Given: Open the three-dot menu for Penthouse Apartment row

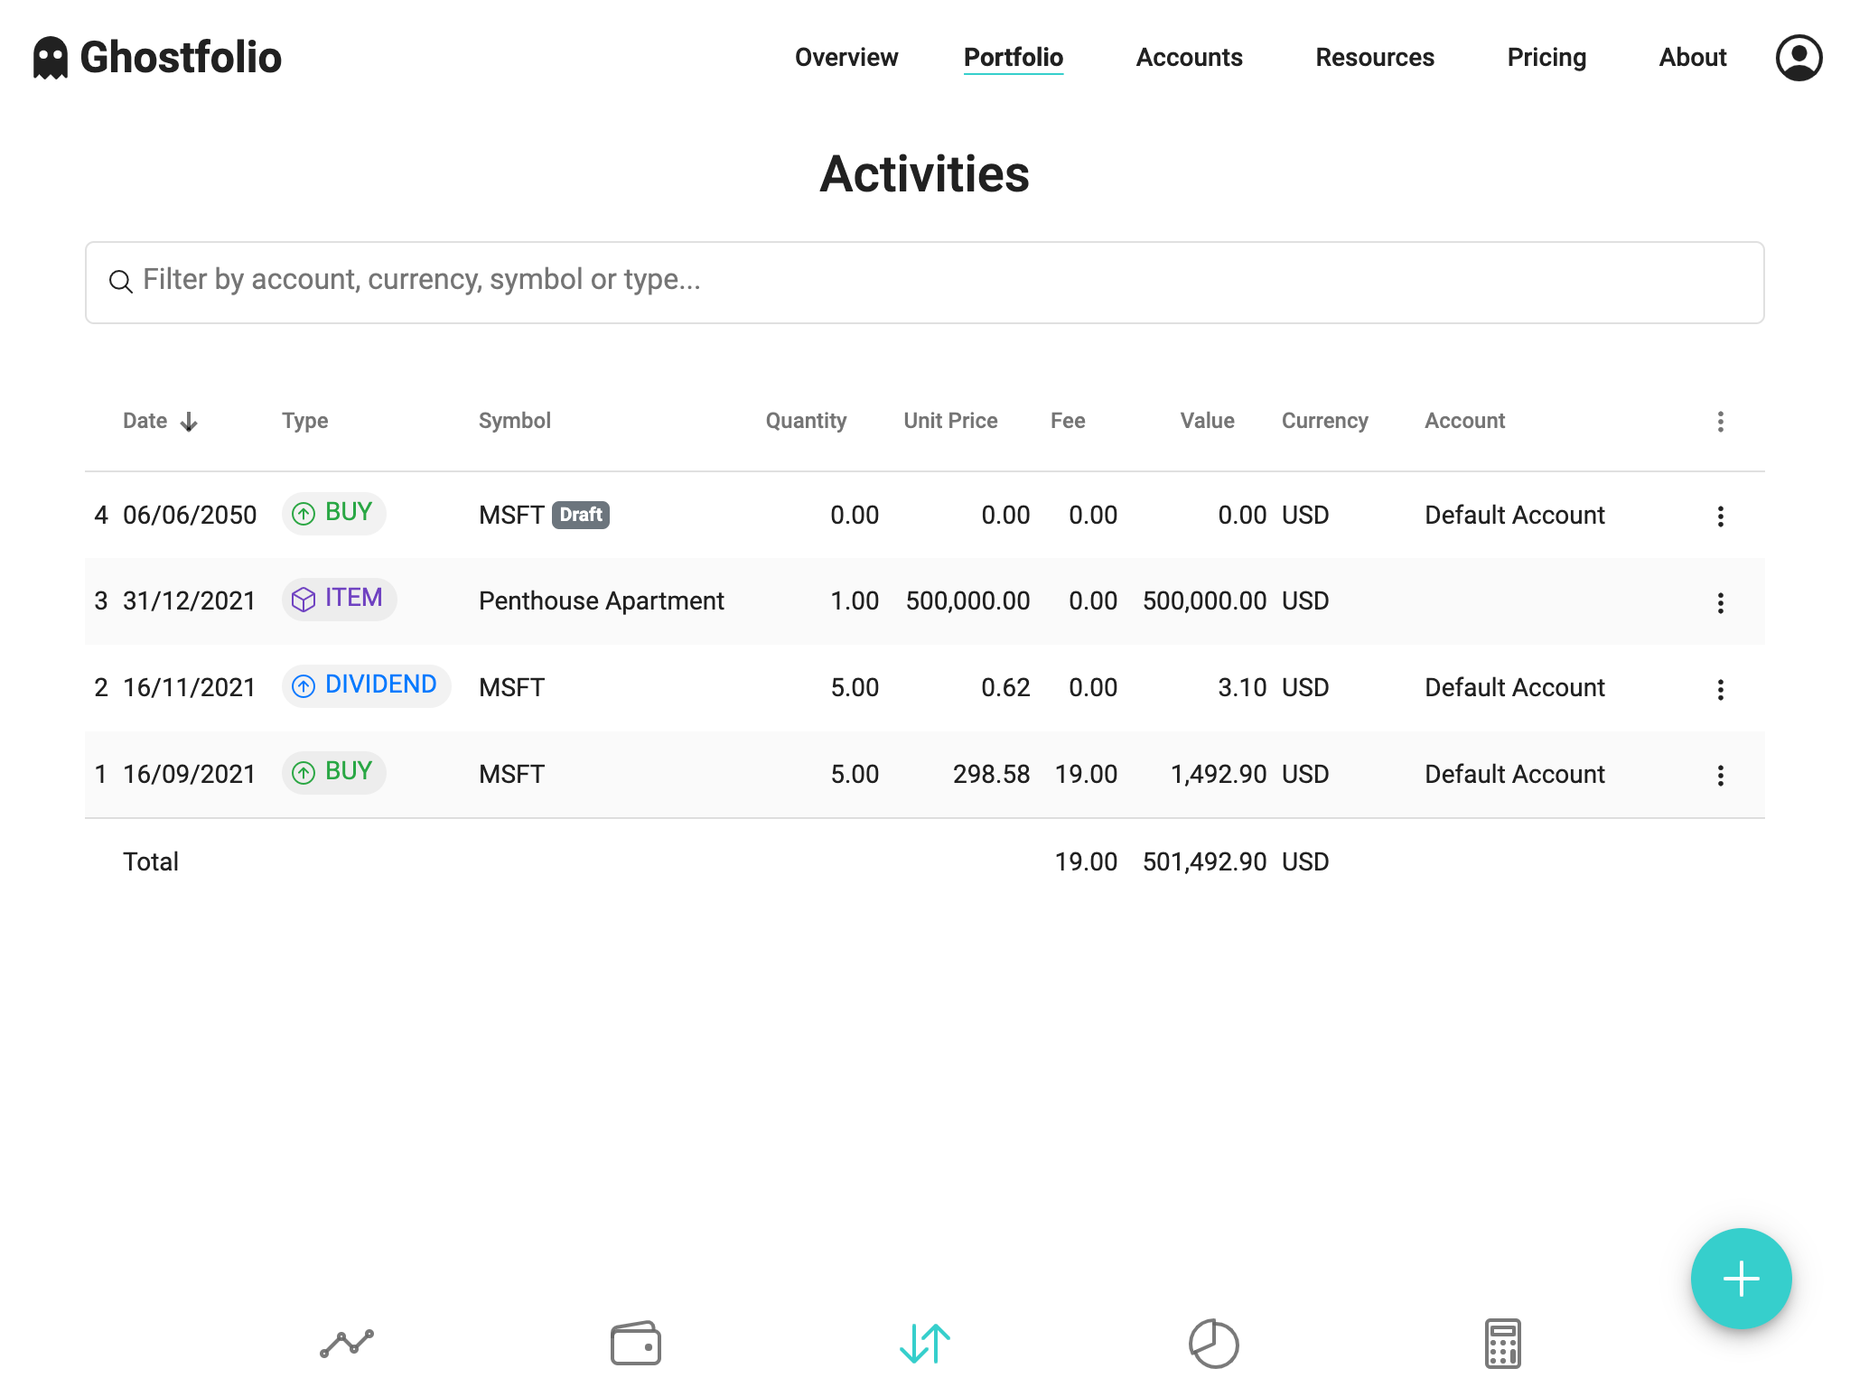Looking at the screenshot, I should coord(1721,603).
